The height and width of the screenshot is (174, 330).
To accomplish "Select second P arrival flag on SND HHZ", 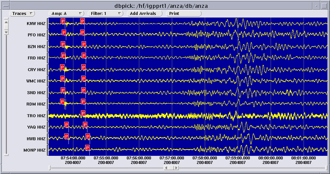I will 83,90.
